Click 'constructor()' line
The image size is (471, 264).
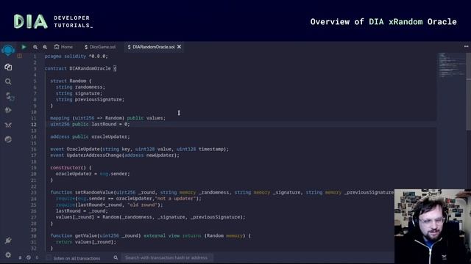71,168
